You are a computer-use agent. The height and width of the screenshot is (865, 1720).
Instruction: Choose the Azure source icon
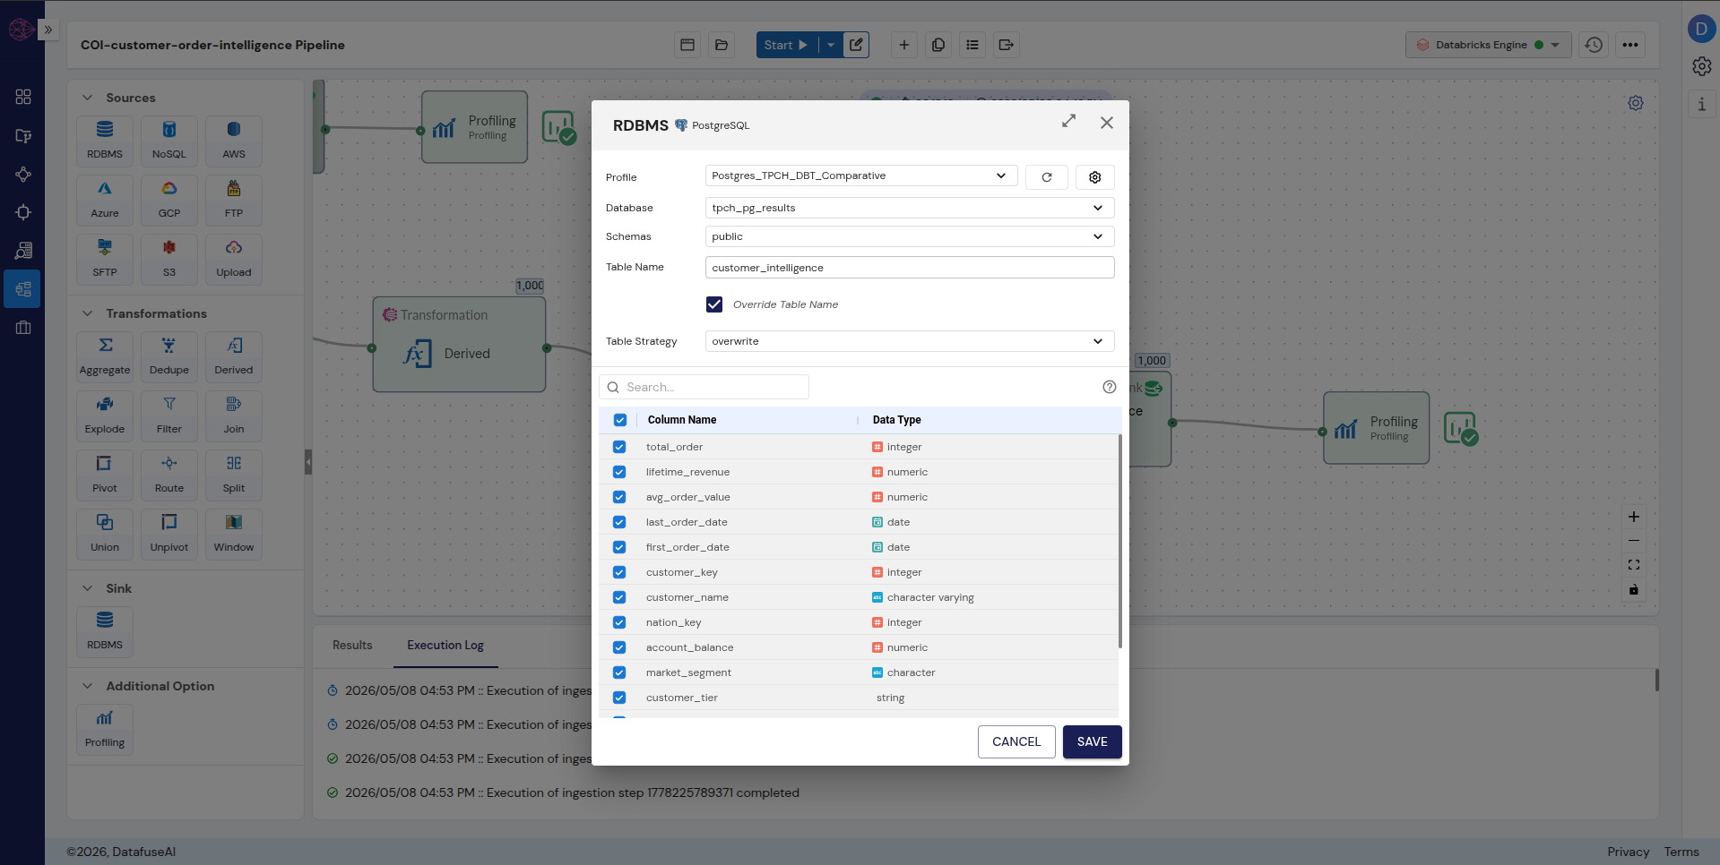[105, 199]
